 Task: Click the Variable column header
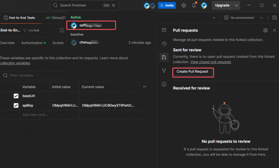(29, 87)
